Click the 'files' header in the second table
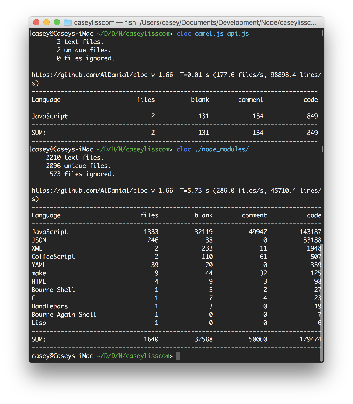The width and height of the screenshot is (353, 404). (x=149, y=215)
